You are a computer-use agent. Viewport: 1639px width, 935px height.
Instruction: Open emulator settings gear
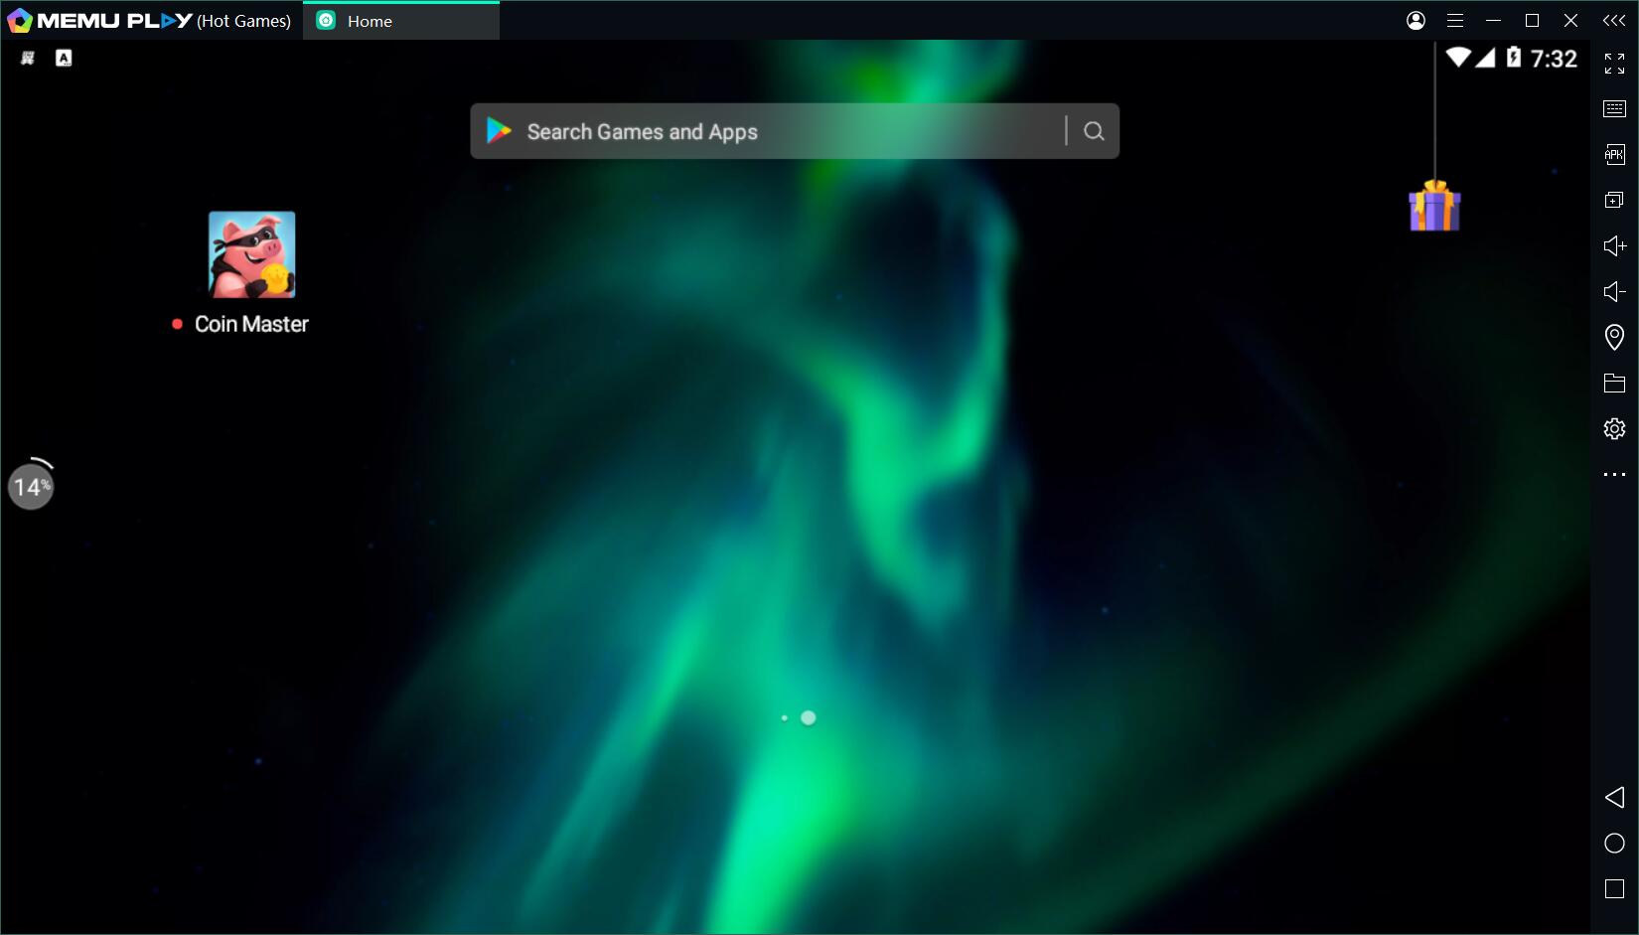[1614, 428]
